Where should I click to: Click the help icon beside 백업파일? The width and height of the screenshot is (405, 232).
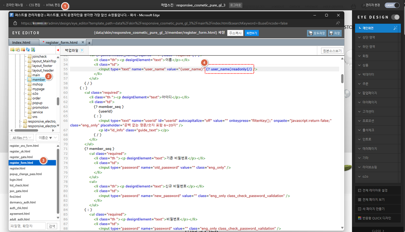pos(82,51)
